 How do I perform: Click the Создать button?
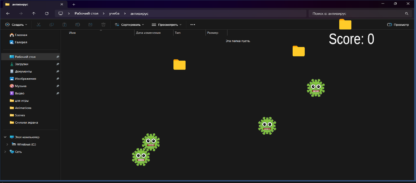click(16, 25)
